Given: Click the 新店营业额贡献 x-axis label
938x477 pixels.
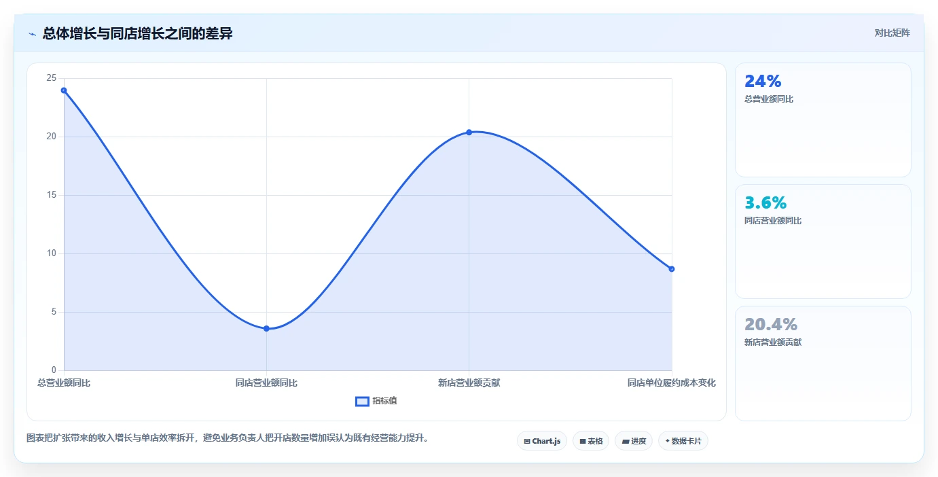Looking at the screenshot, I should coord(469,383).
